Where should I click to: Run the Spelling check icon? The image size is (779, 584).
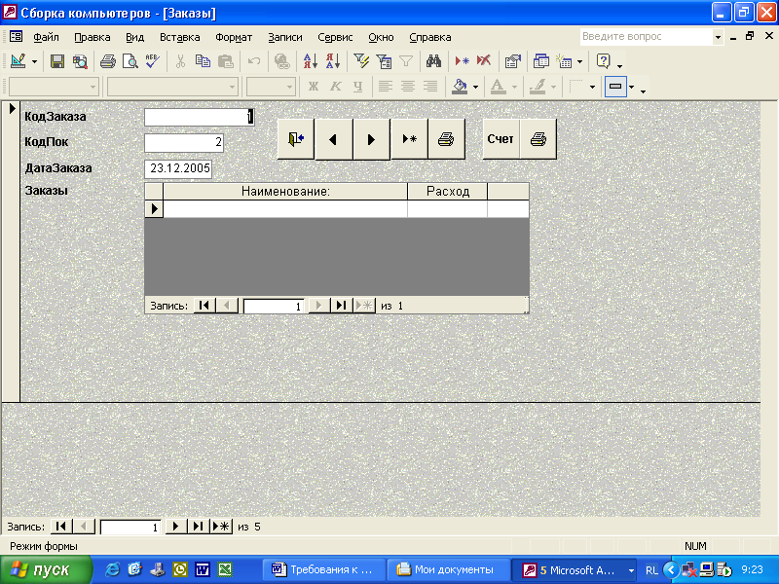[153, 61]
